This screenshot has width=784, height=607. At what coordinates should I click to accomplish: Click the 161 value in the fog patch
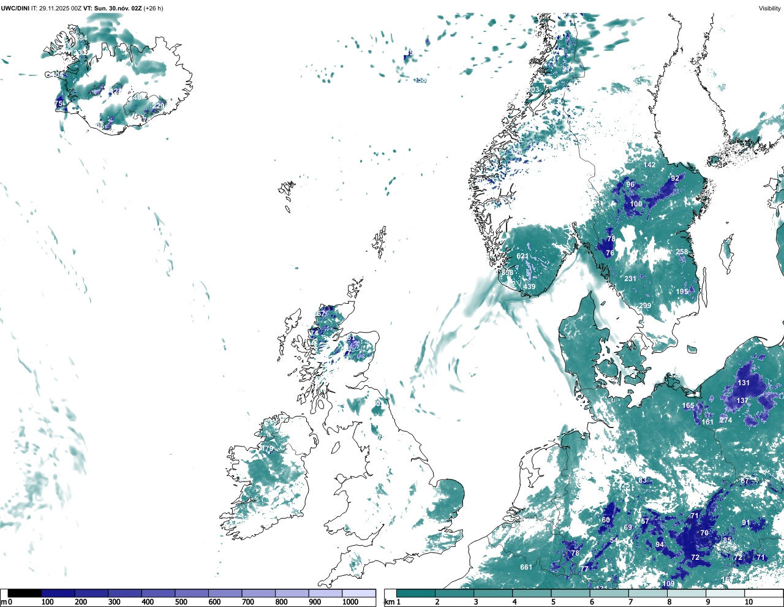(x=707, y=421)
